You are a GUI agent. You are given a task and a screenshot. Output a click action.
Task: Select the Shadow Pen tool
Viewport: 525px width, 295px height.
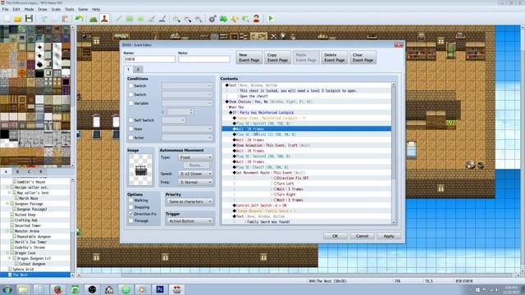(162, 19)
